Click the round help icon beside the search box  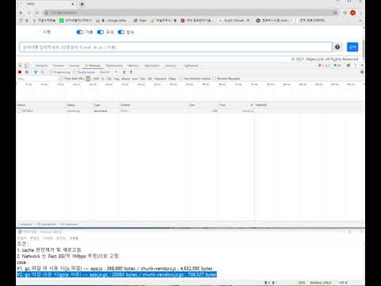[x=337, y=47]
